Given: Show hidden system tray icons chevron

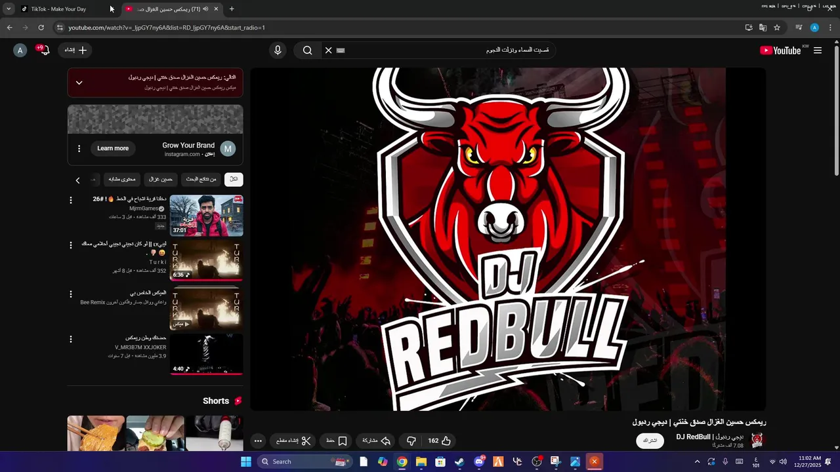Looking at the screenshot, I should (x=697, y=462).
